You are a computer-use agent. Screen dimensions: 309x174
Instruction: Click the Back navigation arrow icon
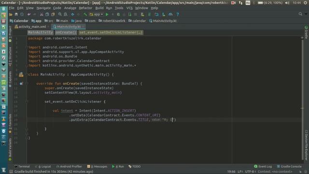point(72,14)
